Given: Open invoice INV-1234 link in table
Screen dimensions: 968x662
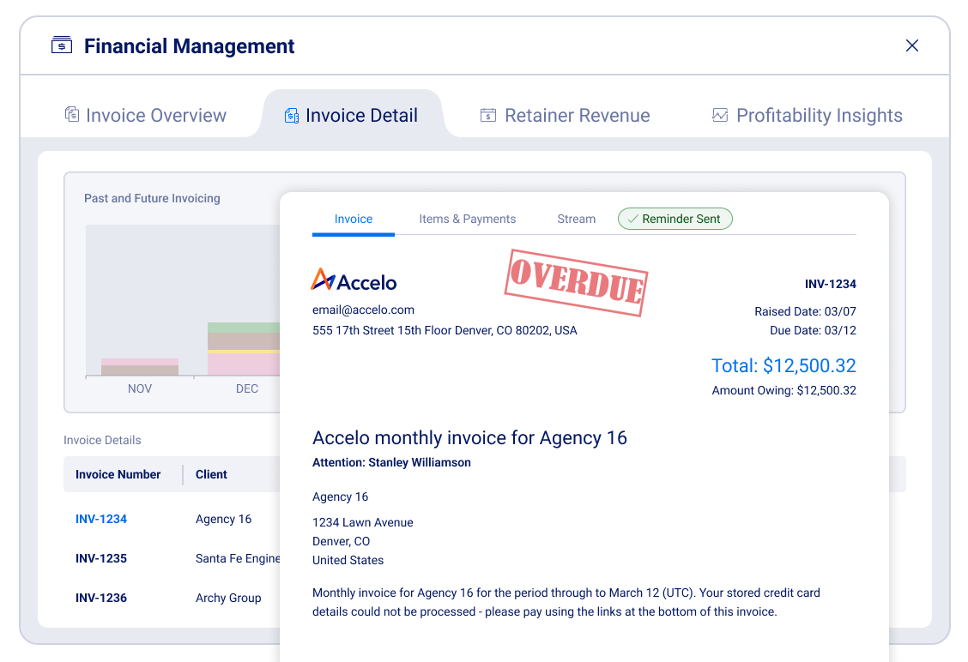Looking at the screenshot, I should pos(101,519).
